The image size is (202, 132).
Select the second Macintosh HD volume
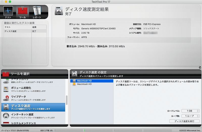click(92, 84)
